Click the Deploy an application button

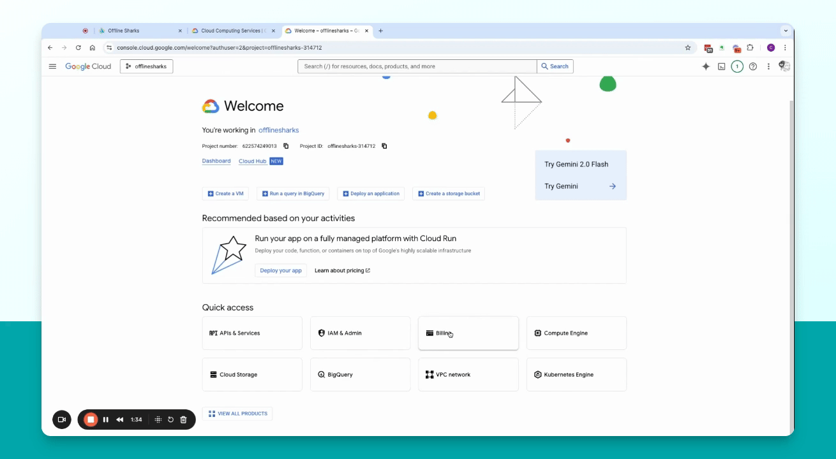371,194
